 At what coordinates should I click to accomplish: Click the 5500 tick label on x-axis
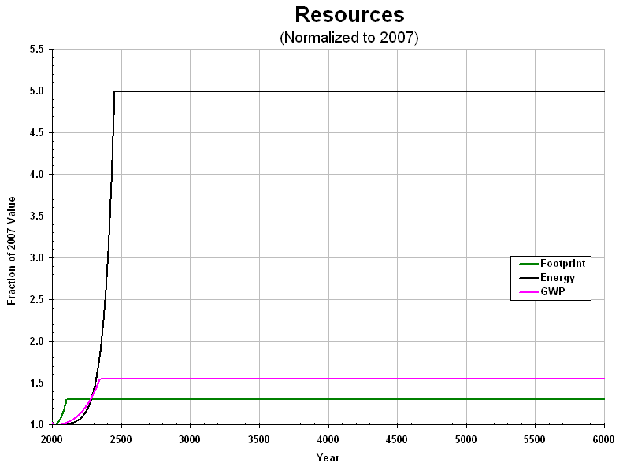[x=535, y=439]
